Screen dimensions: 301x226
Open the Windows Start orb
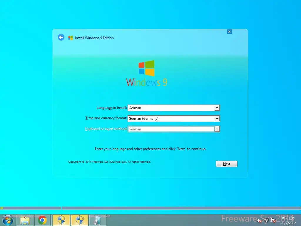pos(8,220)
